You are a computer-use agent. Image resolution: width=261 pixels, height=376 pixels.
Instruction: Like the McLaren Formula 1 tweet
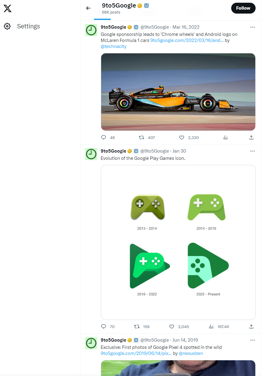point(182,137)
